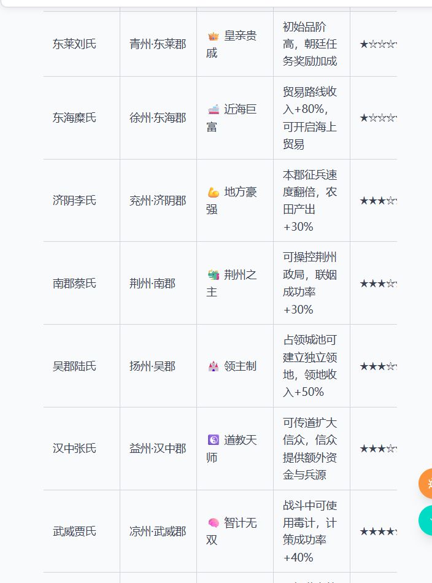Click the 南郡蔡氏 clan cell

74,284
